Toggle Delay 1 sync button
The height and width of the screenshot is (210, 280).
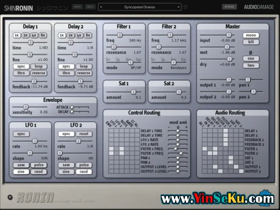[21, 66]
